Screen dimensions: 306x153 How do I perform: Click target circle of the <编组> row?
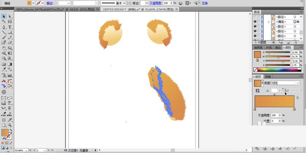coord(295,22)
